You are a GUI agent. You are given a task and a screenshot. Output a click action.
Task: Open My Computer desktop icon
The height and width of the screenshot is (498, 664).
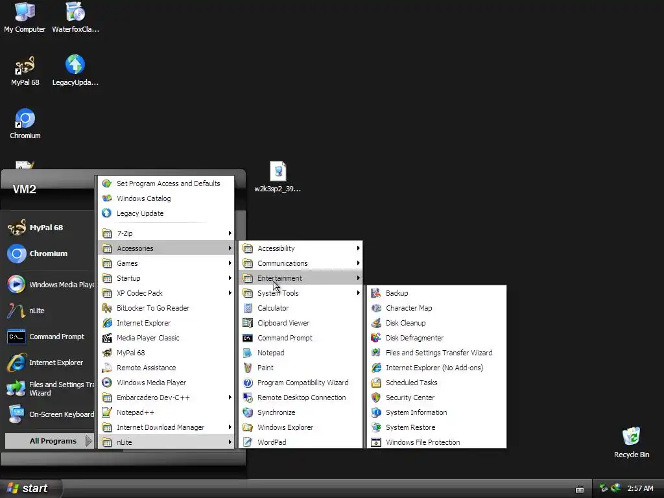pos(25,17)
